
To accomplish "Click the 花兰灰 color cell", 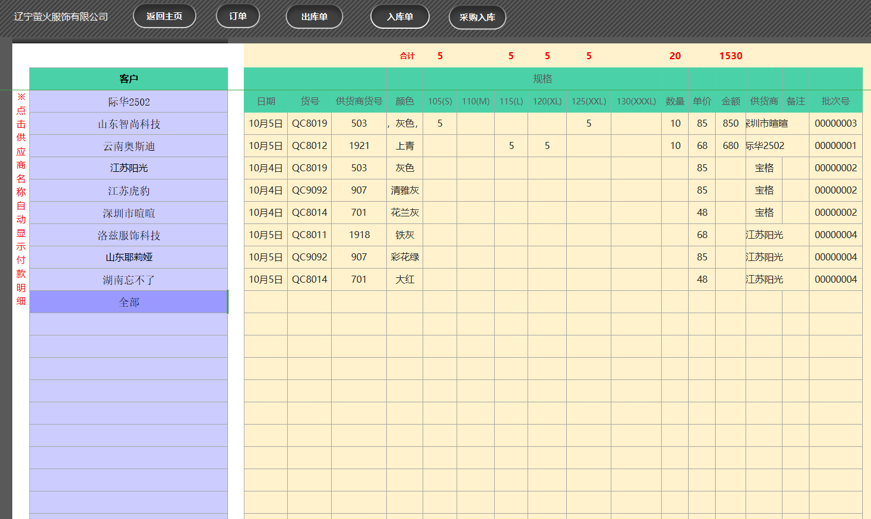I will [x=404, y=212].
